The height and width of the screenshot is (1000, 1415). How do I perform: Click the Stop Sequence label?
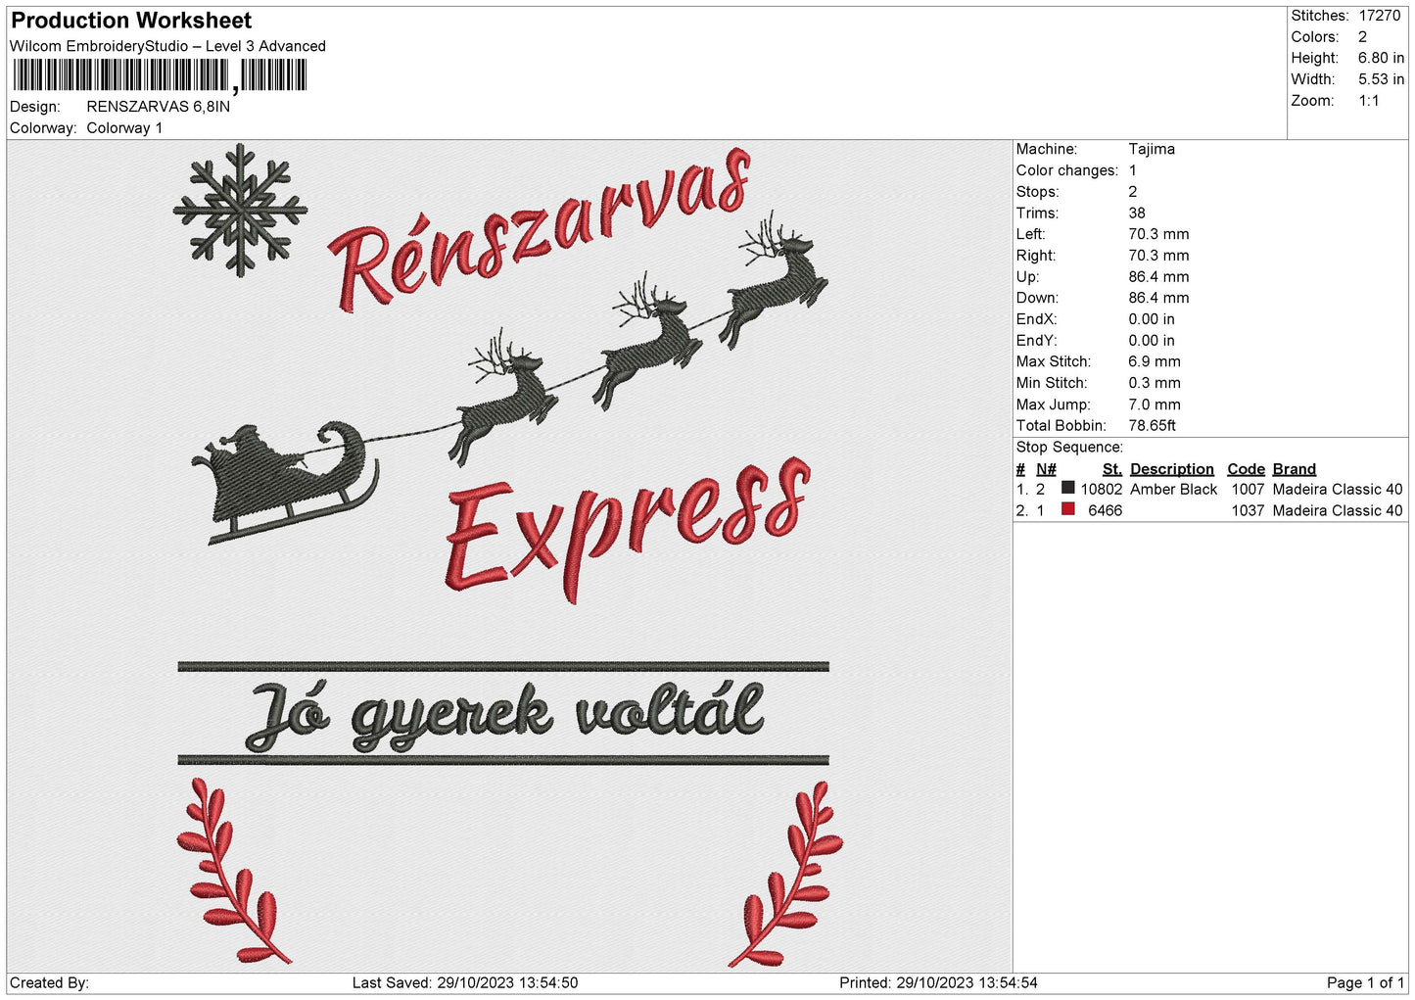click(1069, 448)
